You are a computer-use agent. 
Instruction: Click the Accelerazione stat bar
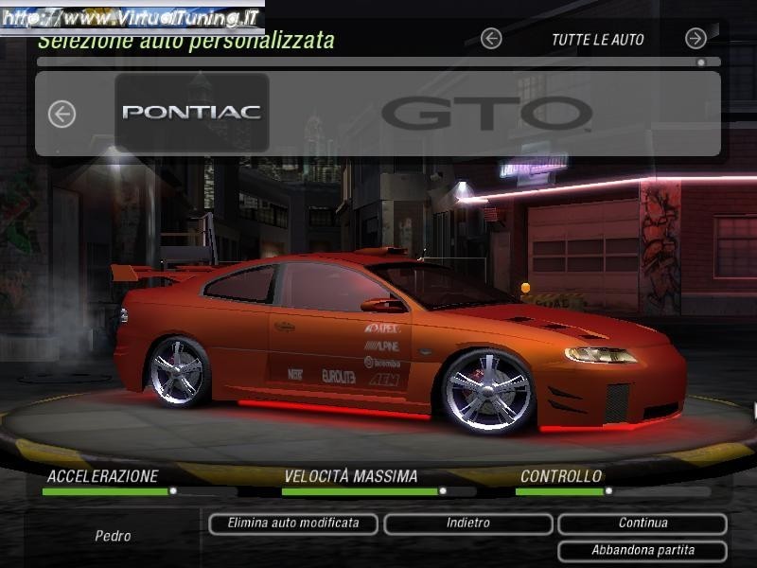[x=140, y=491]
